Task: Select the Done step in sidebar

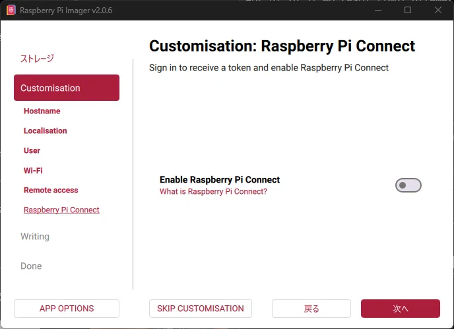Action: [x=31, y=266]
